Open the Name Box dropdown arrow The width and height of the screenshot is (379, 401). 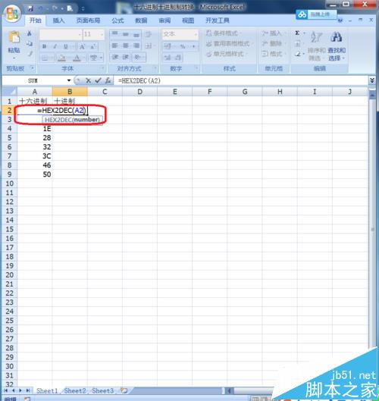(x=69, y=80)
